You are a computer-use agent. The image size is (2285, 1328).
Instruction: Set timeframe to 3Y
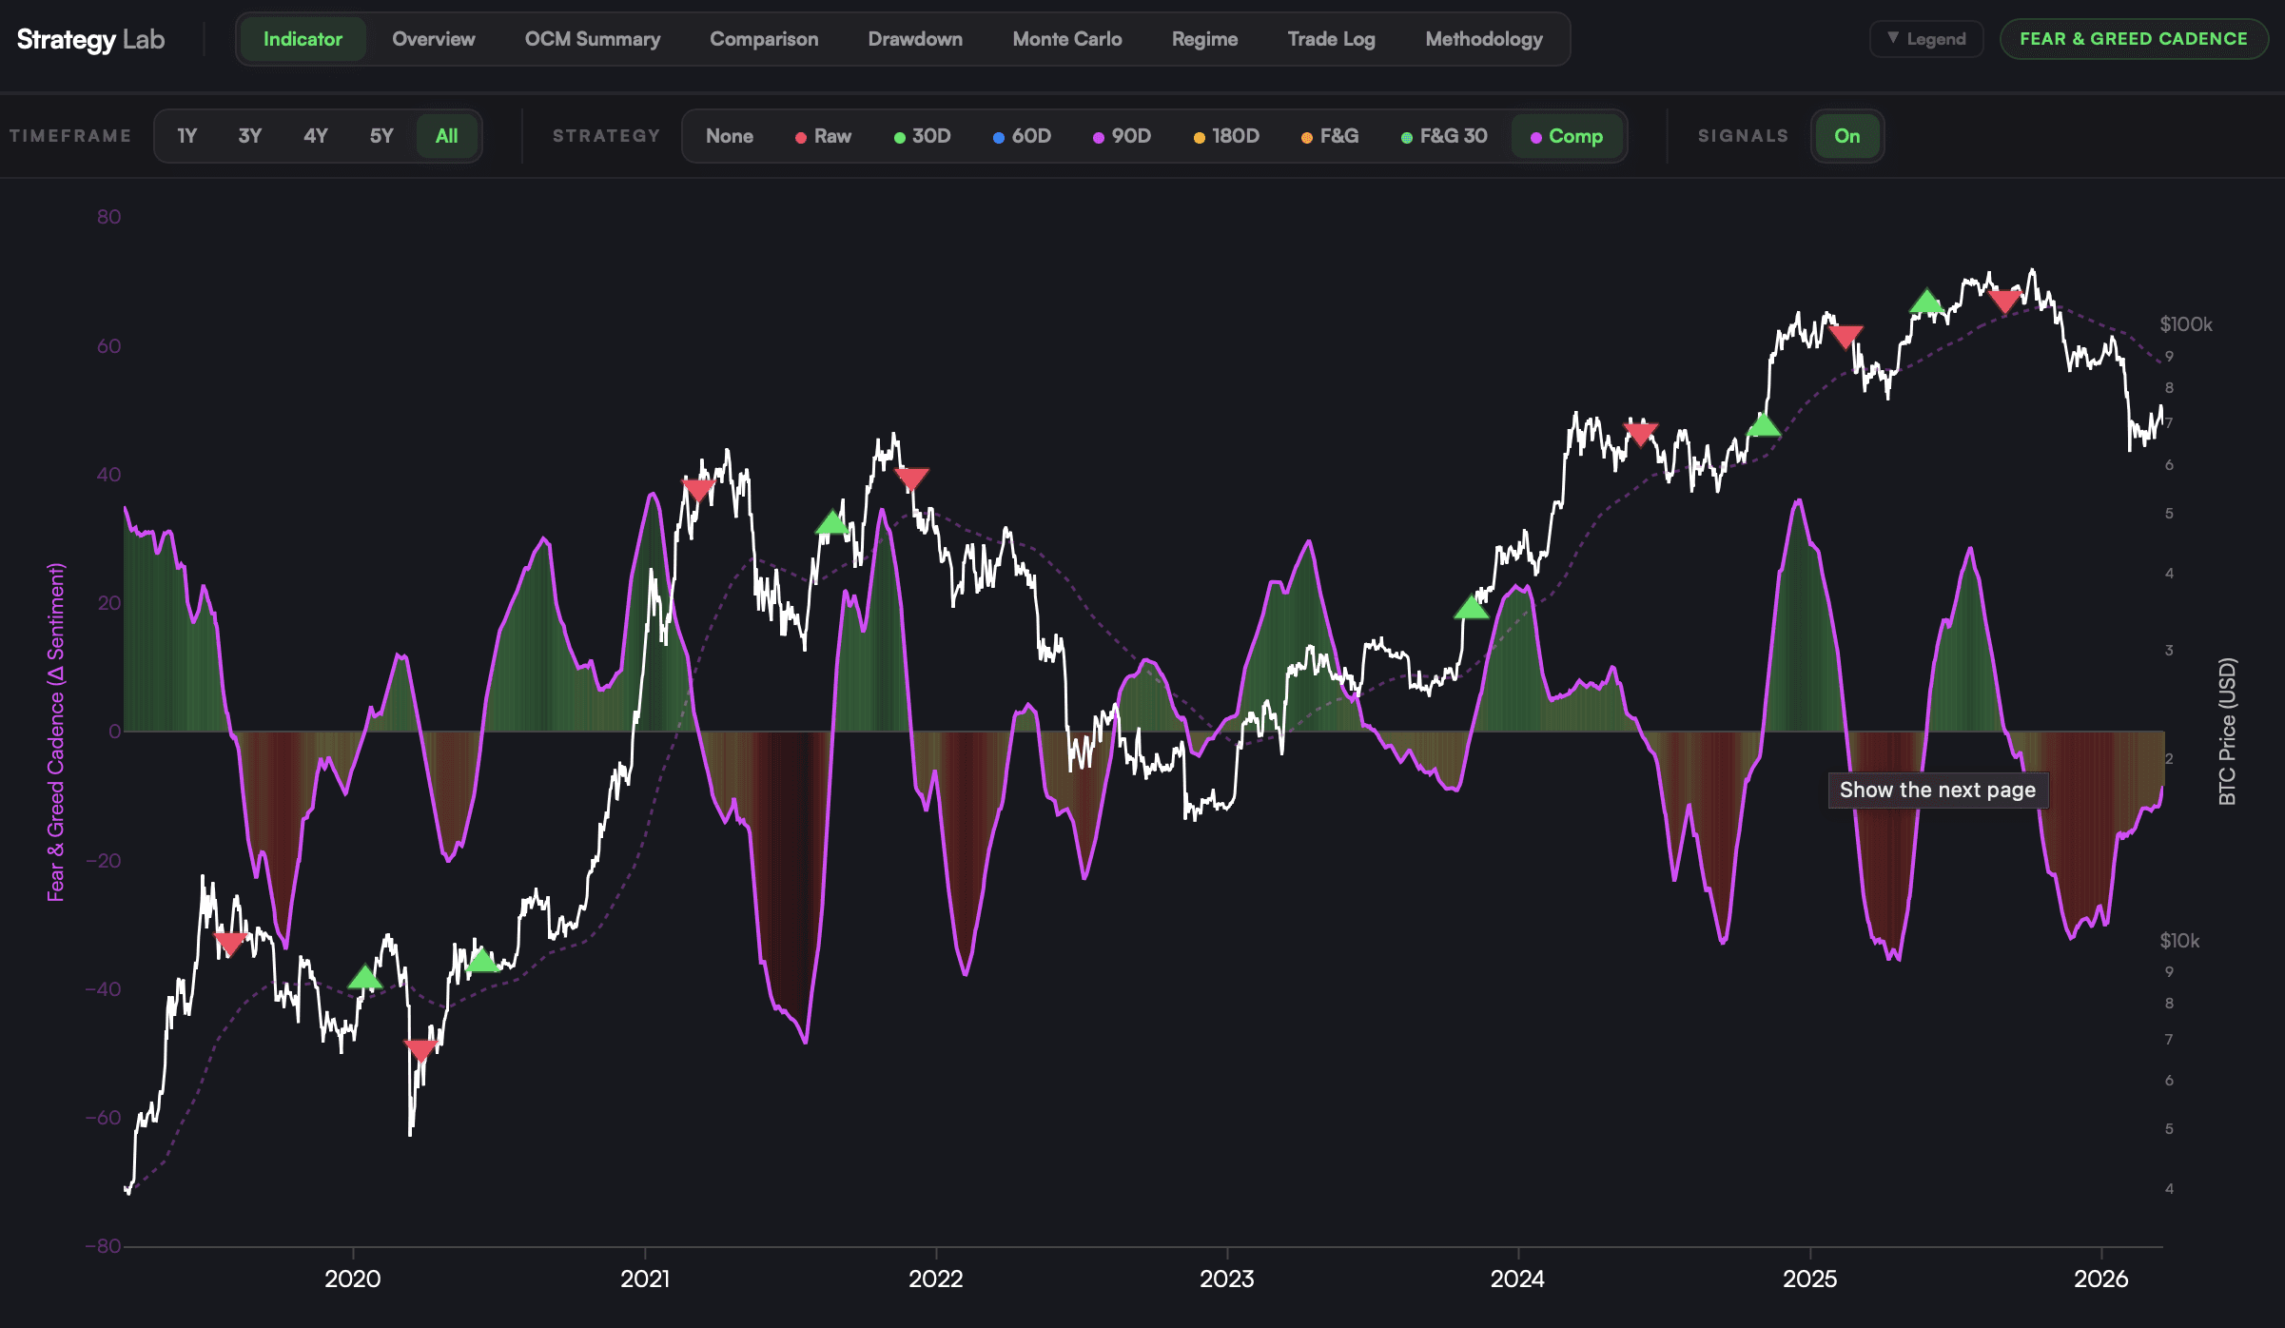click(x=250, y=136)
